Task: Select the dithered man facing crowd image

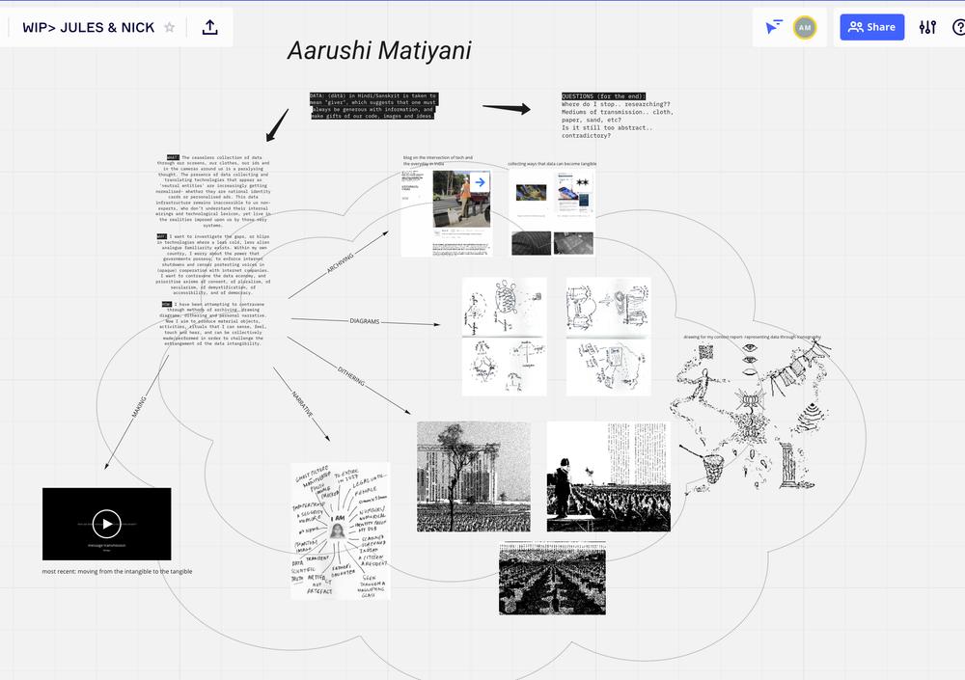Action: point(609,476)
